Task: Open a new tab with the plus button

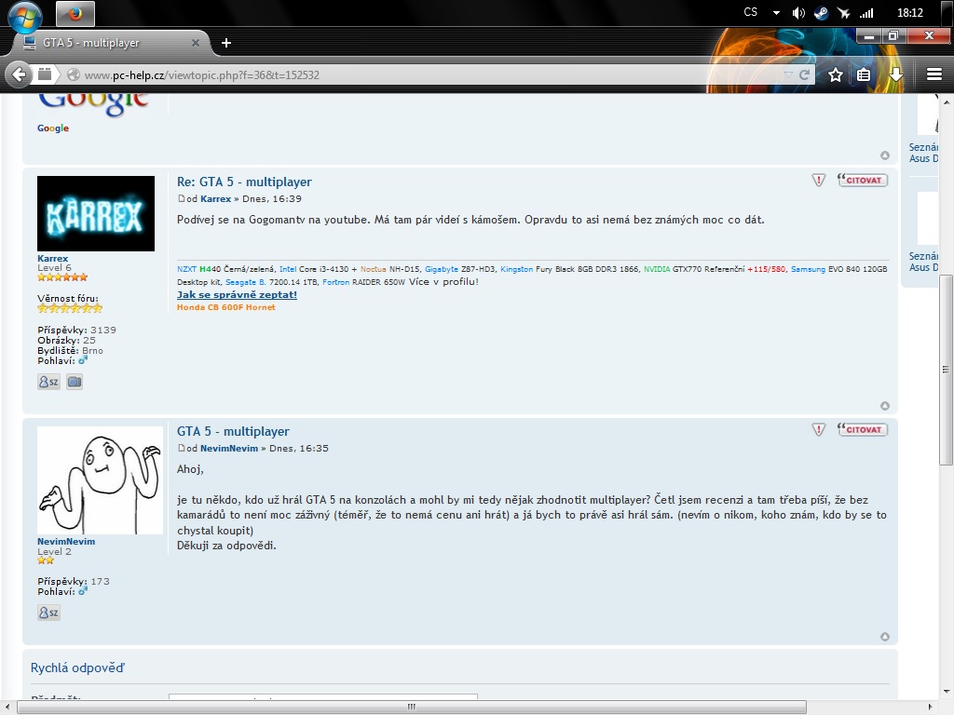Action: [x=226, y=43]
